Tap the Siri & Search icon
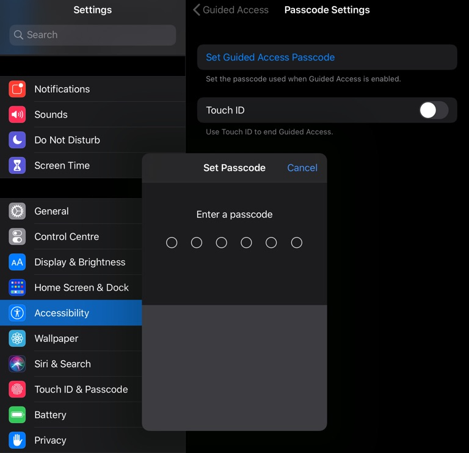 coord(17,364)
